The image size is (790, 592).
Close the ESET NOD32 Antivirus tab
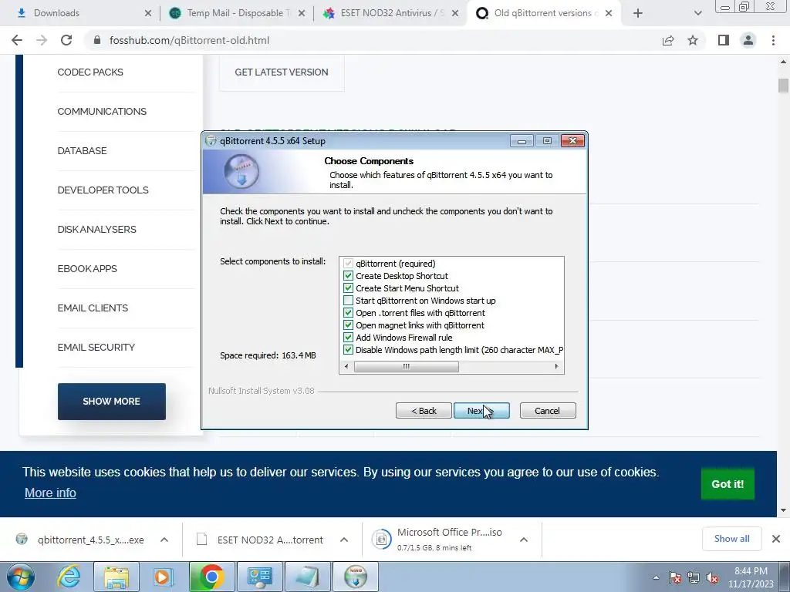(455, 13)
